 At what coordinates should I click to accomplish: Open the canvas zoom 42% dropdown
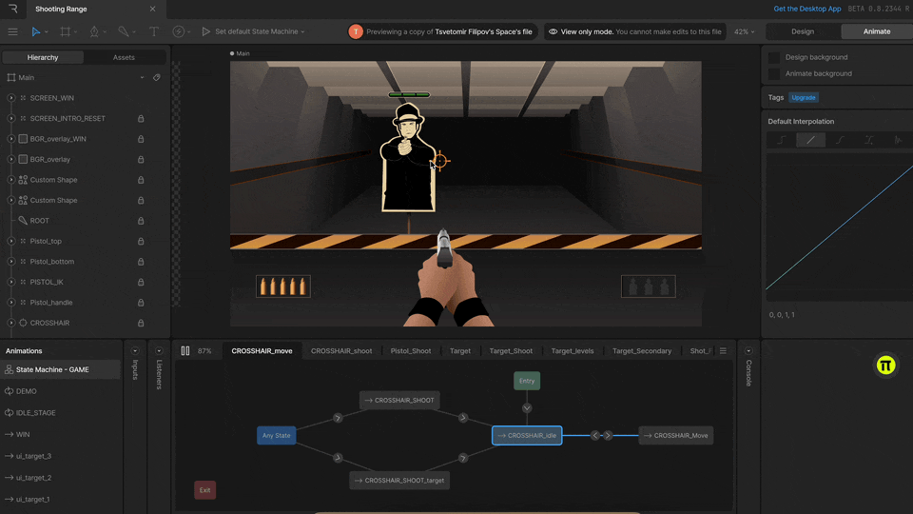click(745, 31)
